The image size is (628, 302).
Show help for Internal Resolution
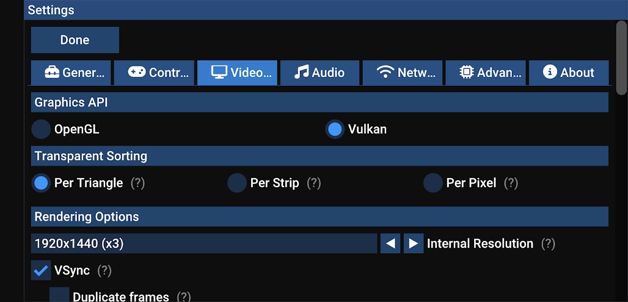coord(548,244)
